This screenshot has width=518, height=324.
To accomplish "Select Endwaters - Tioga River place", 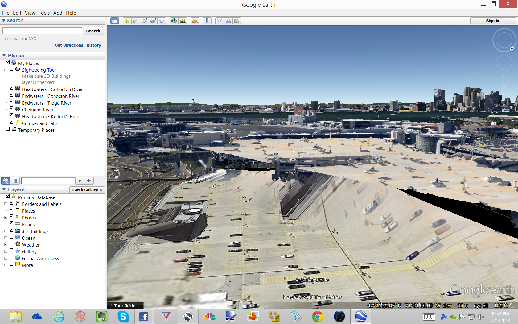I will tap(47, 103).
